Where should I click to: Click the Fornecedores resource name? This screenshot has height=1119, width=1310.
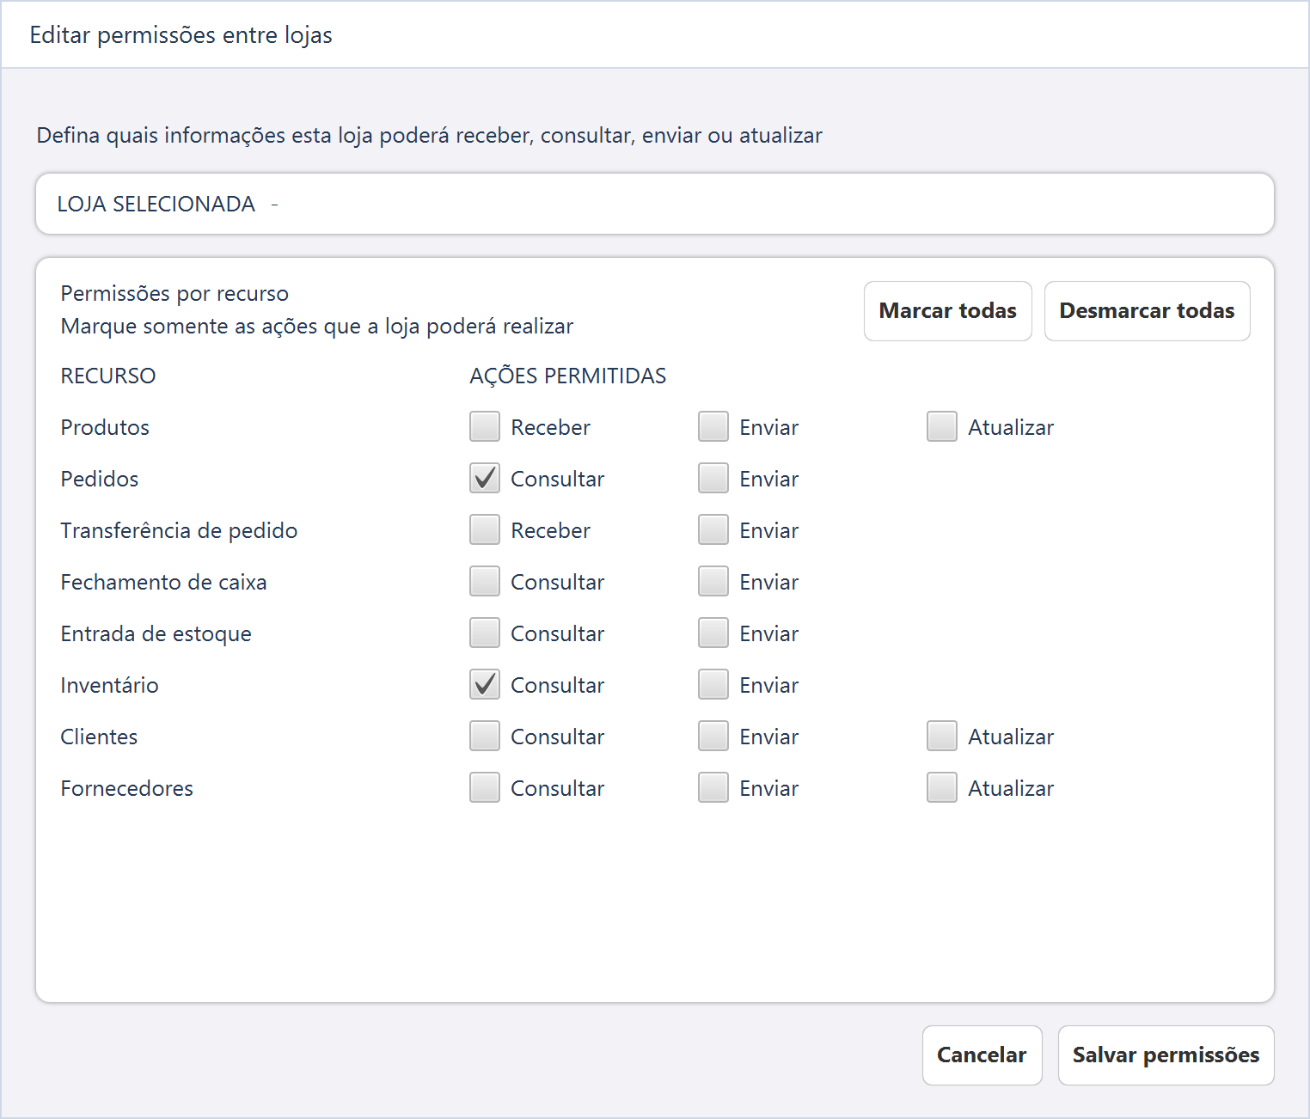point(126,788)
